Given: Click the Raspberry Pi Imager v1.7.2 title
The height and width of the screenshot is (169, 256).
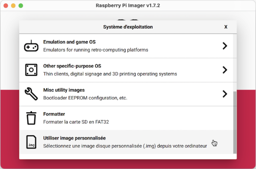Looking at the screenshot, I should click(x=128, y=6).
